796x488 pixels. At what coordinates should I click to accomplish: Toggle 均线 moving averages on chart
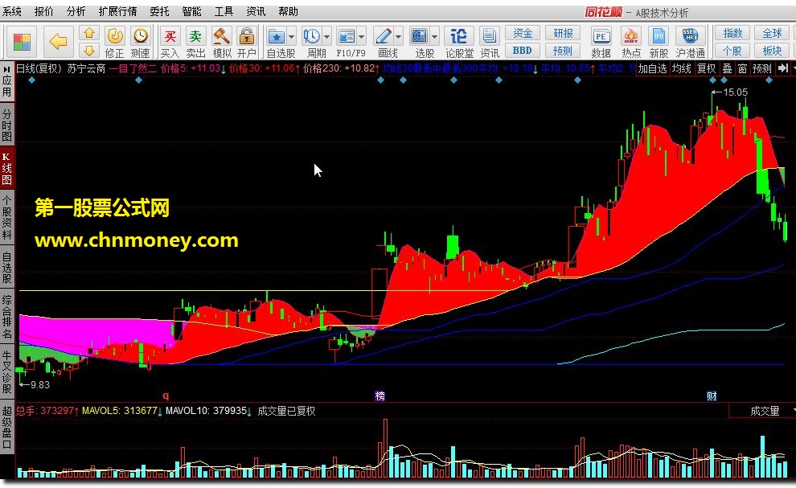point(682,68)
